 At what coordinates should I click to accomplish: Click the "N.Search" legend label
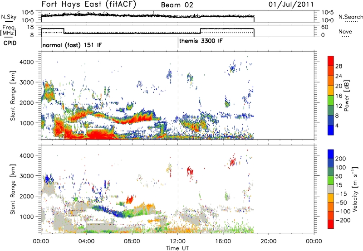tap(350, 17)
